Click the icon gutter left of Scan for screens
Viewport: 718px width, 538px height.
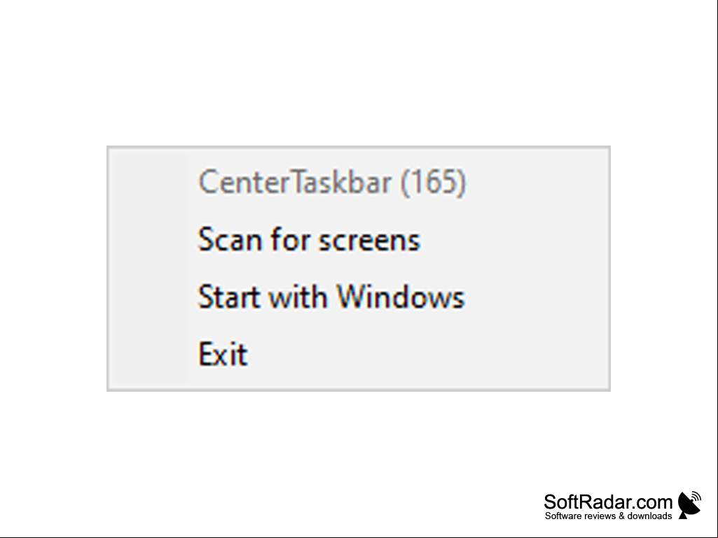click(149, 240)
